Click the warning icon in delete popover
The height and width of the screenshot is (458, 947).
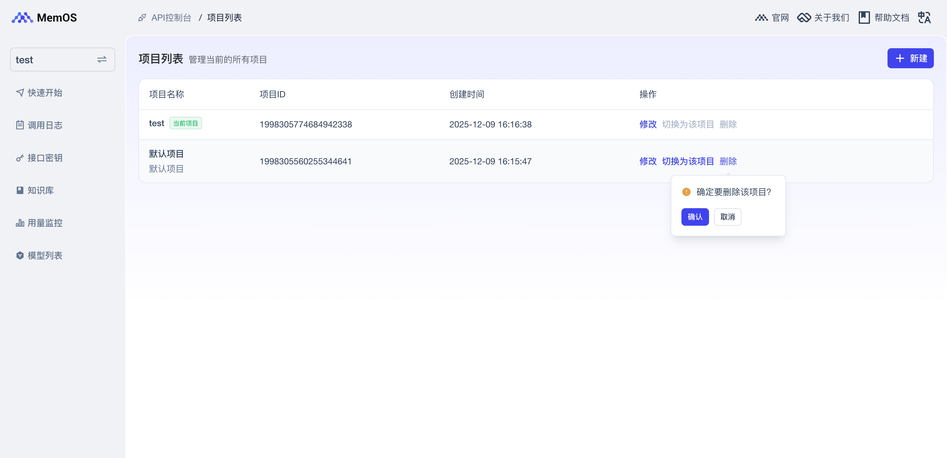[x=686, y=192]
